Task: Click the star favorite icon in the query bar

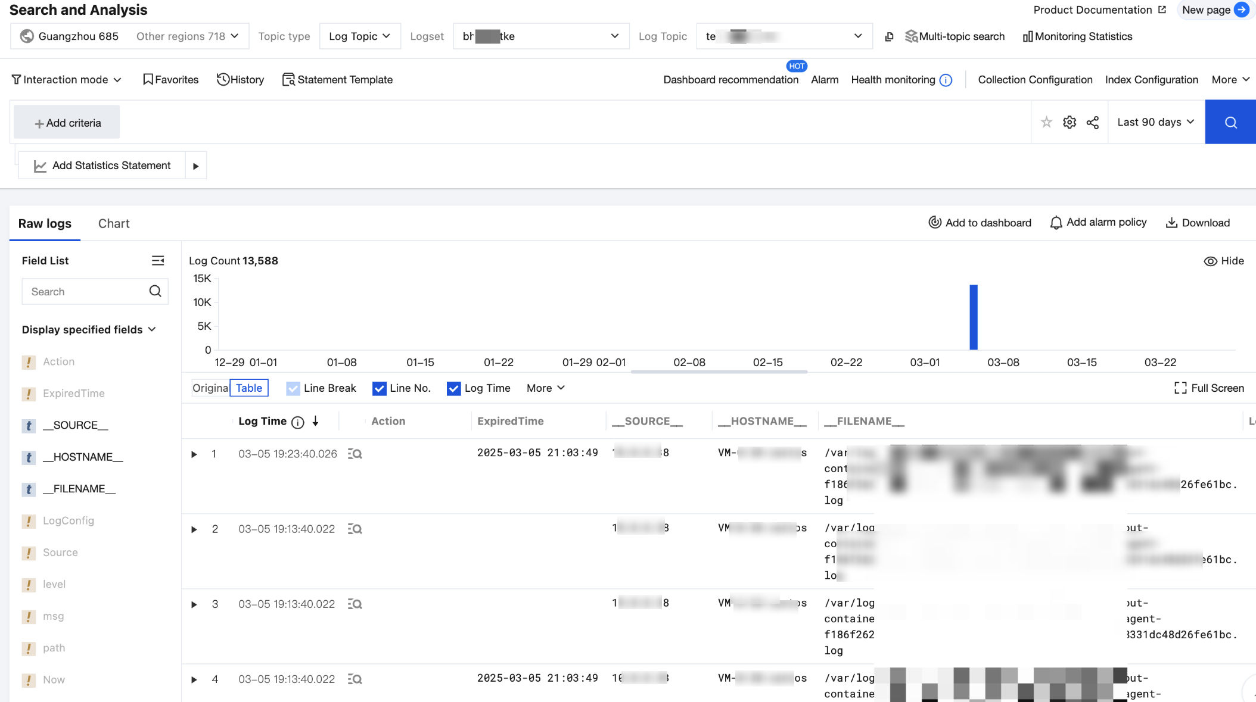Action: coord(1046,122)
